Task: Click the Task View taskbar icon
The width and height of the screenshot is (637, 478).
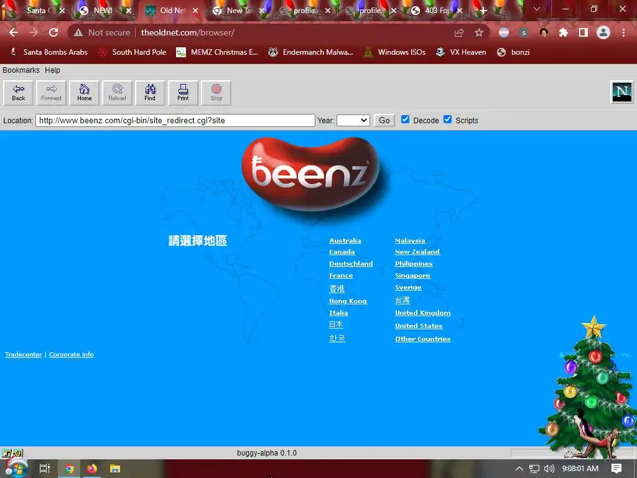Action: point(45,469)
